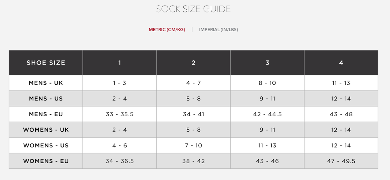Click the 34 - 36.5 cell
This screenshot has width=390, height=180.
click(119, 161)
